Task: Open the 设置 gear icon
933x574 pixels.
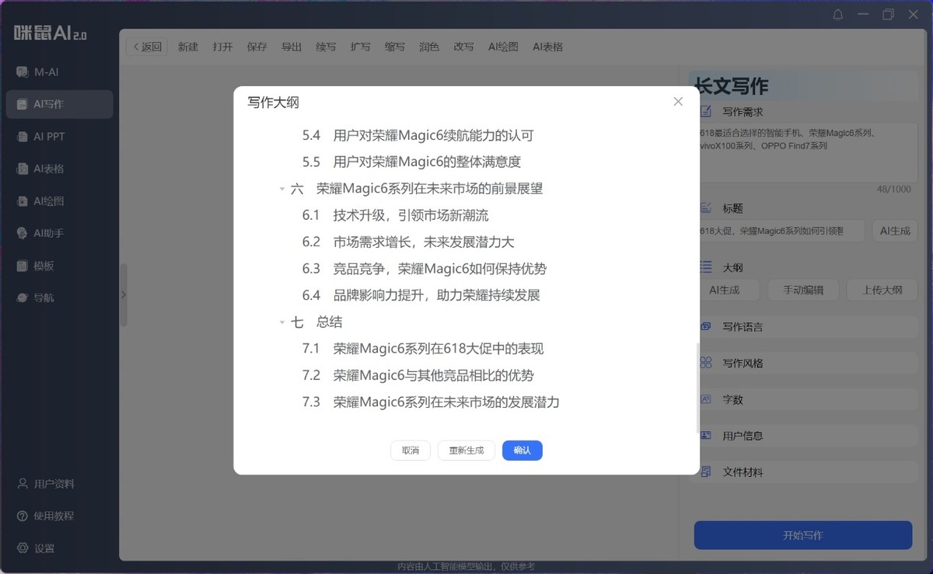Action: tap(23, 548)
